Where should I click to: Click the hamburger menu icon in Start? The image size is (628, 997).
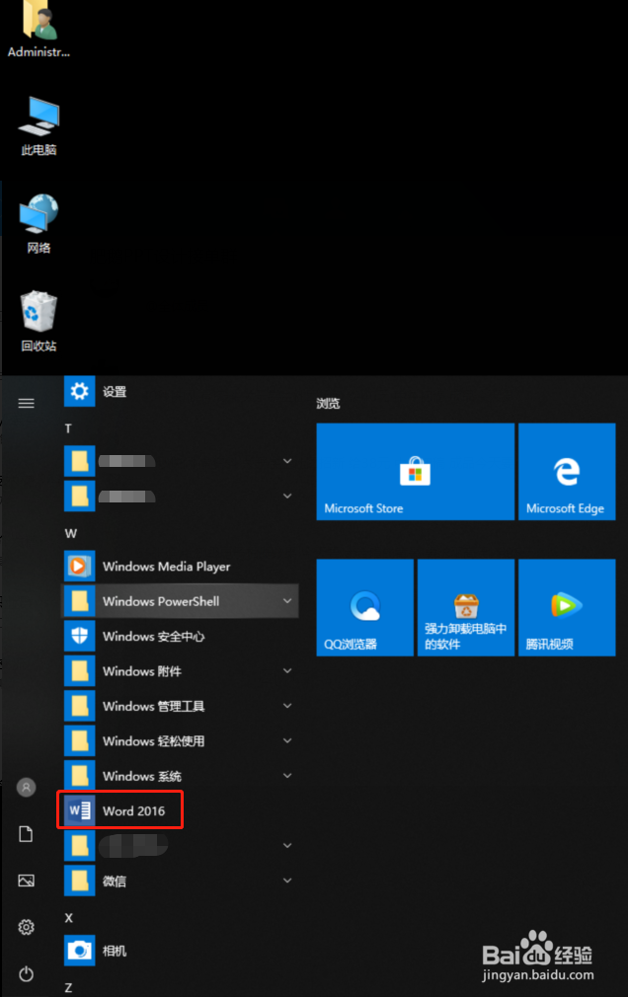pos(26,403)
